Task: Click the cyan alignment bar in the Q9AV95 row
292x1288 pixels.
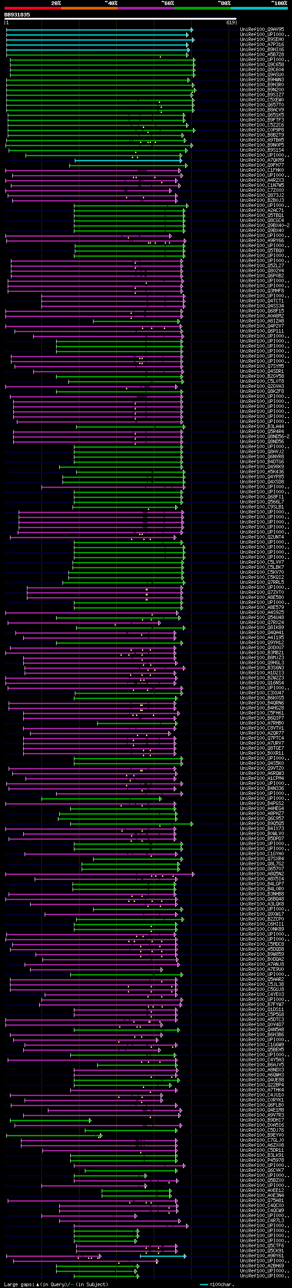Action: [x=100, y=30]
